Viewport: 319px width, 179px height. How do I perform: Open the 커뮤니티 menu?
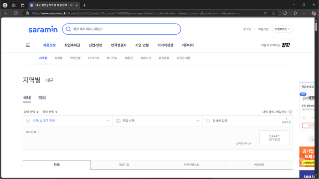click(188, 45)
